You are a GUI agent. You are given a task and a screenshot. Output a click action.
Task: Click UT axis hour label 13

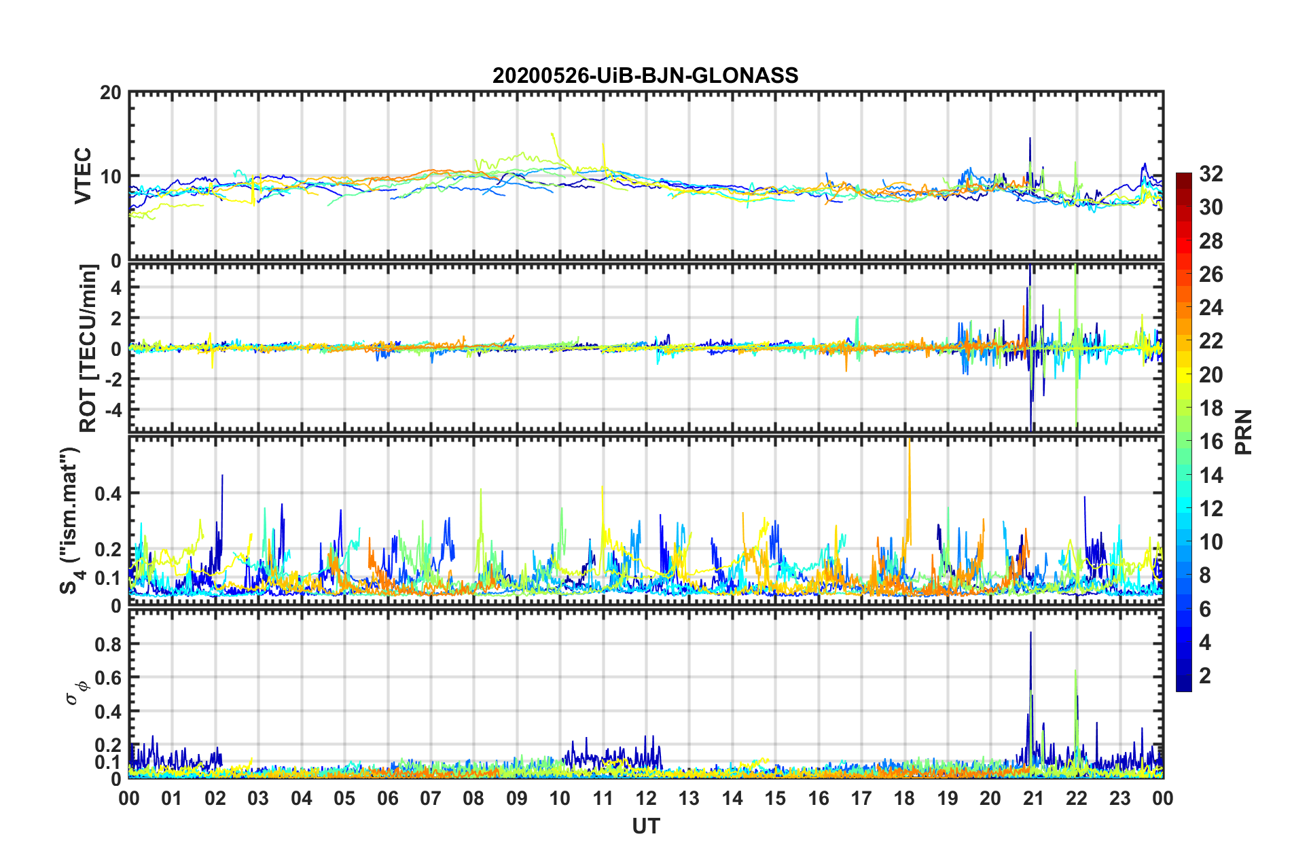click(689, 798)
